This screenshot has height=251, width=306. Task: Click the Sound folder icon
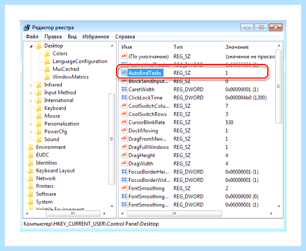38,139
